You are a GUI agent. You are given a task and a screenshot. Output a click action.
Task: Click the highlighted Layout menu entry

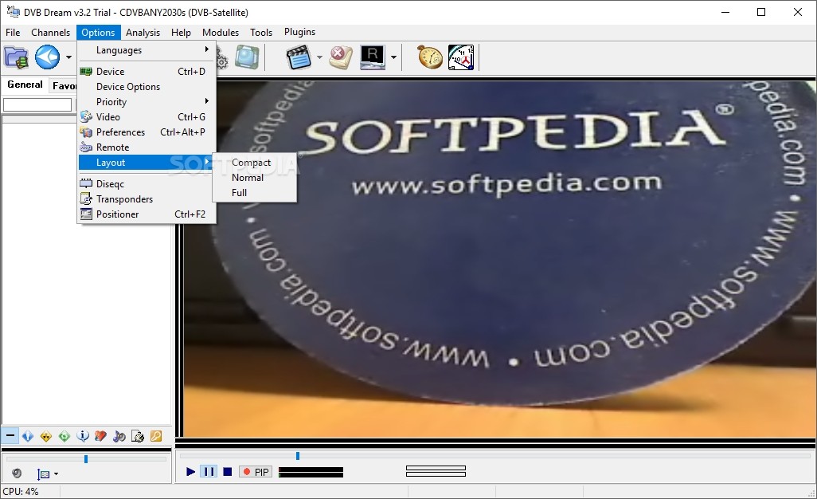click(x=147, y=163)
